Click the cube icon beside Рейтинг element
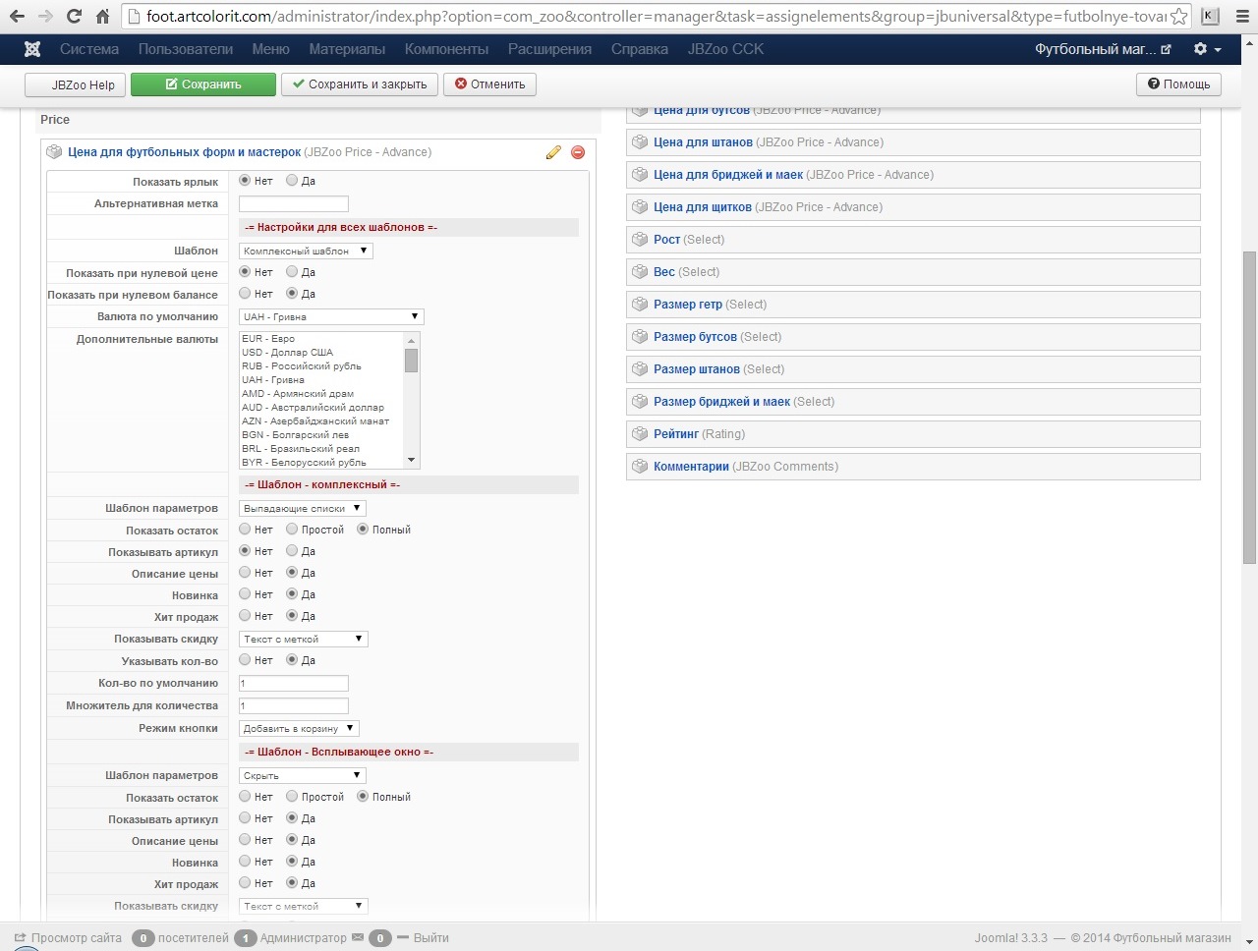 pos(640,434)
